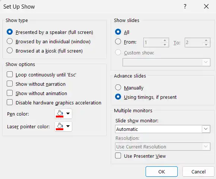Click the Cancel button
Screen dimensions: 216x179
pos(198,172)
